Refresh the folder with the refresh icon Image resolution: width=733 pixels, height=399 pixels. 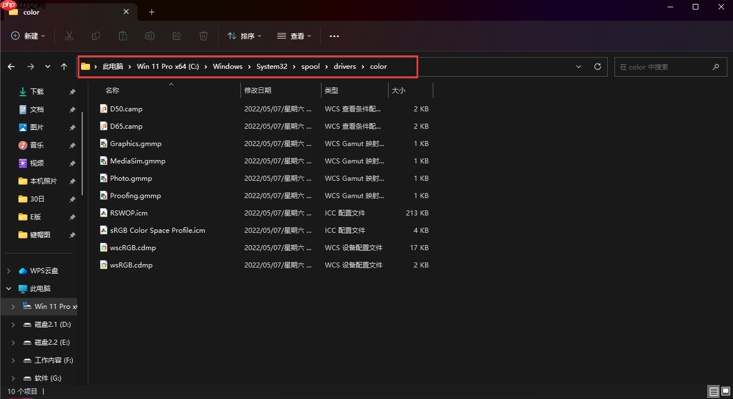597,66
